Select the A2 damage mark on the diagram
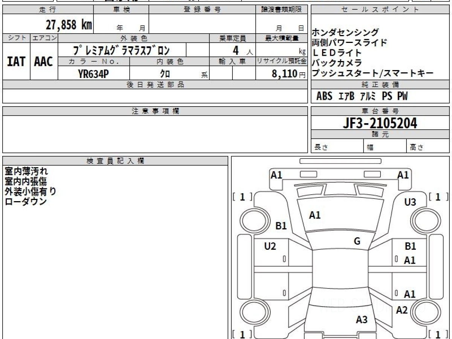Screen dimensions: 452x339 [402, 310]
